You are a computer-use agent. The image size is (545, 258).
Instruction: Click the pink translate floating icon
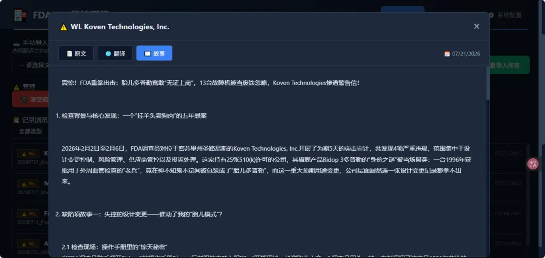tap(532, 164)
